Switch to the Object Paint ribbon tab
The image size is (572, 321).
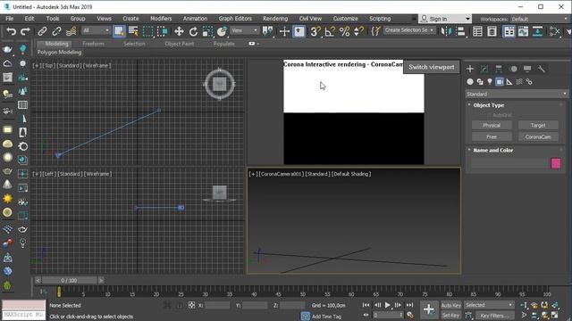(179, 44)
